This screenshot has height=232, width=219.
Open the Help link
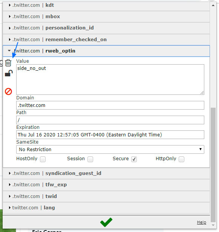[202, 222]
